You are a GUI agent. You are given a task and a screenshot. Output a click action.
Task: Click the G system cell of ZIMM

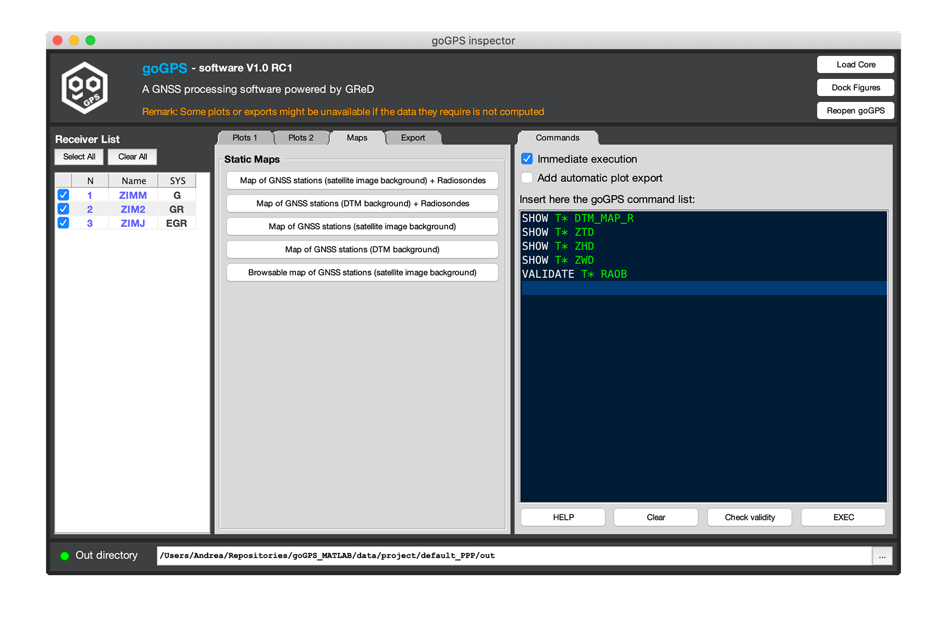(177, 196)
